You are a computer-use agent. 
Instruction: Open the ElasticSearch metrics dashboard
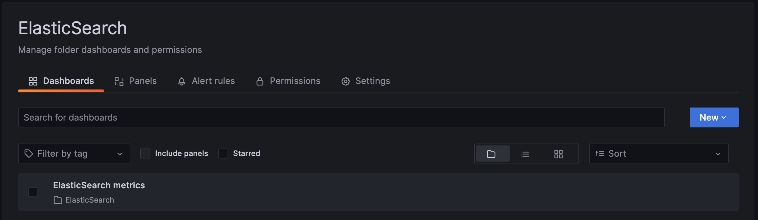click(x=99, y=185)
